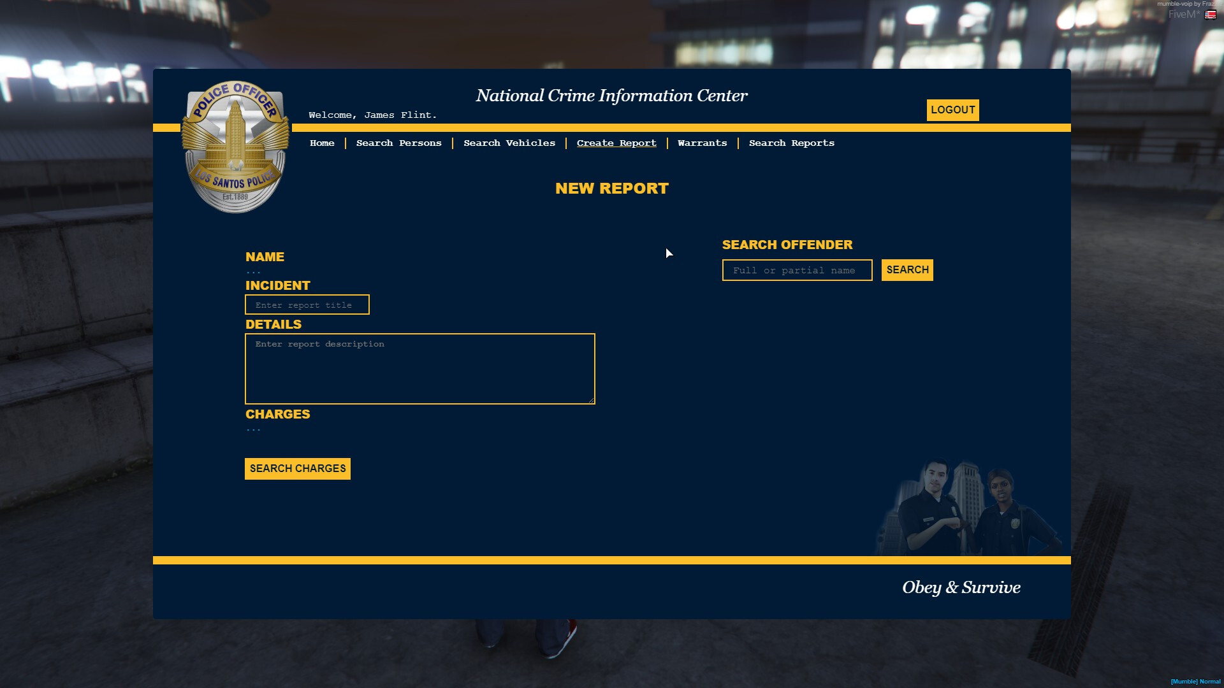This screenshot has height=688, width=1224.
Task: Click the SEARCH offender button
Action: pos(907,270)
